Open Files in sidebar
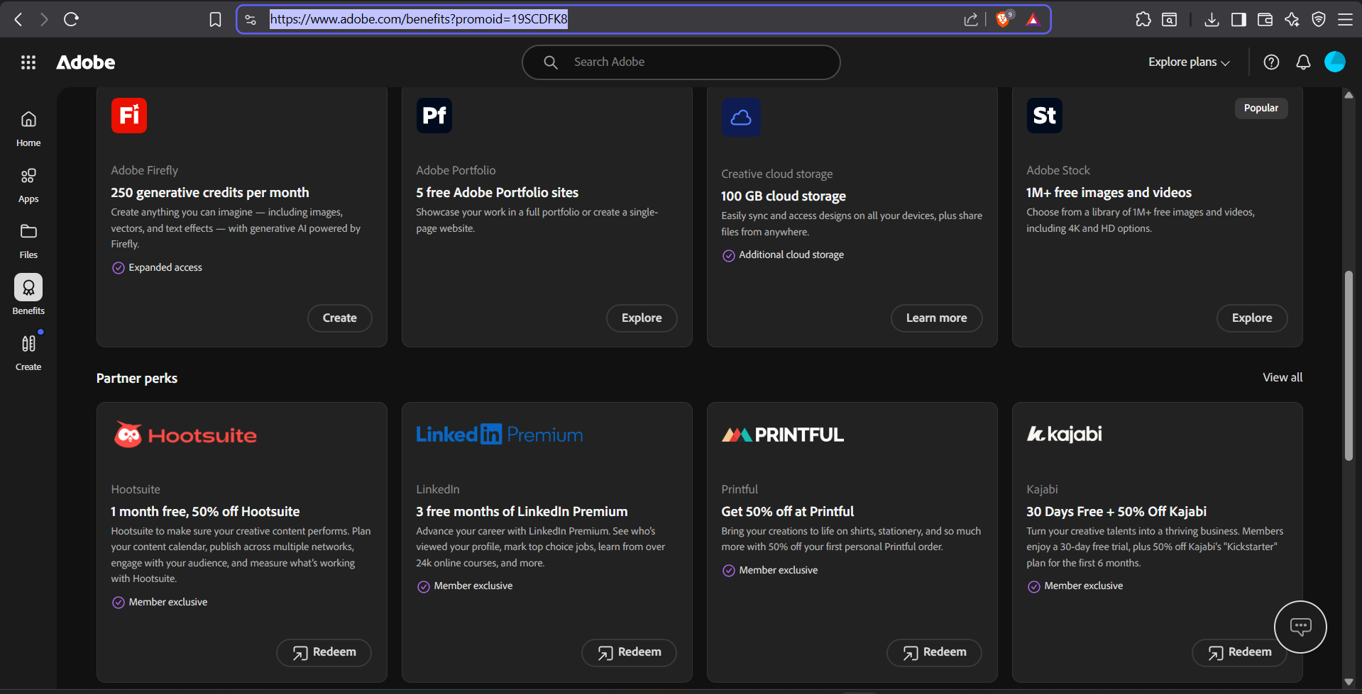The width and height of the screenshot is (1362, 694). pyautogui.click(x=28, y=241)
